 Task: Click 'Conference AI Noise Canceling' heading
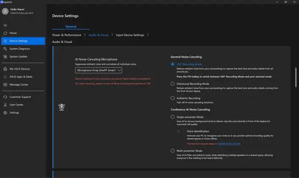190,110
